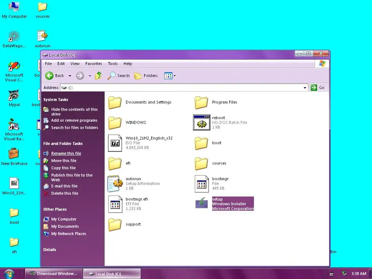This screenshot has height=279, width=372.
Task: Click Rename this file link
Action: click(66, 154)
